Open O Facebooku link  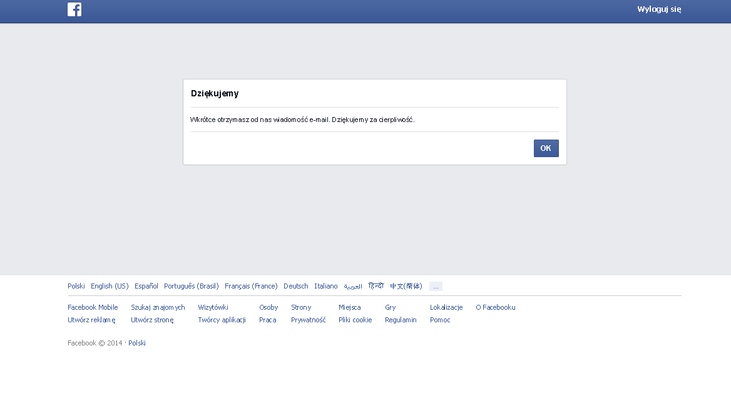(x=496, y=308)
